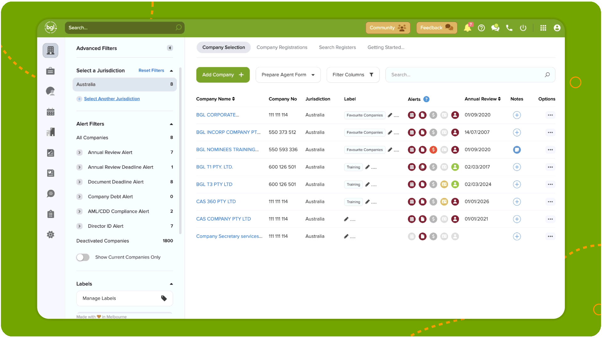
Task: Open Prepare Agent Form dropdown
Action: point(288,75)
